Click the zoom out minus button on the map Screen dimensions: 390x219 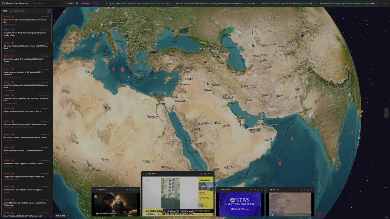[x=386, y=116]
